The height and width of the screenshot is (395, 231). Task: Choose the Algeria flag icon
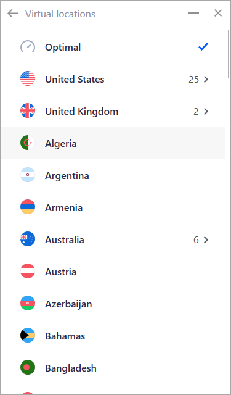coord(28,143)
